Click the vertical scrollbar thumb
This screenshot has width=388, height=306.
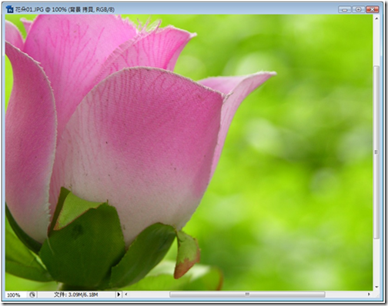coord(376,152)
